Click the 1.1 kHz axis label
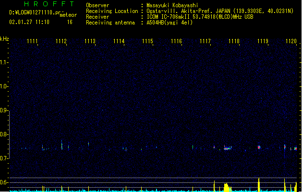 4,62
